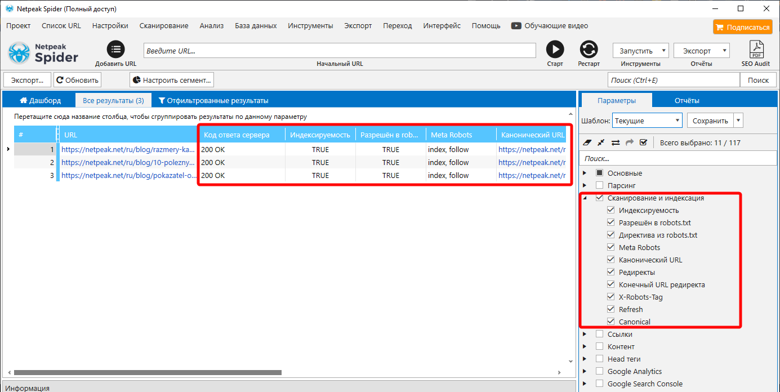
Task: Click the eraser icon in parameters toolbar
Action: (587, 142)
